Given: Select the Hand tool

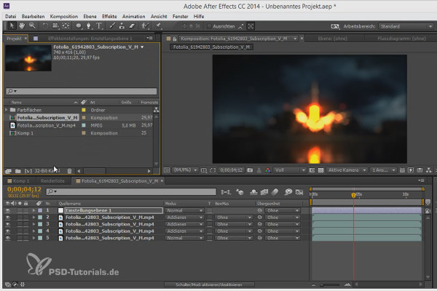Looking at the screenshot, I should (x=22, y=26).
